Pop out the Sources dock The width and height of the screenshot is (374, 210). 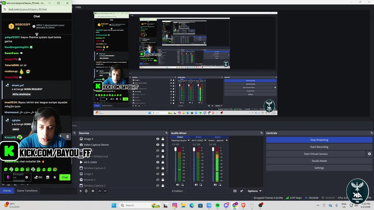tap(167, 133)
